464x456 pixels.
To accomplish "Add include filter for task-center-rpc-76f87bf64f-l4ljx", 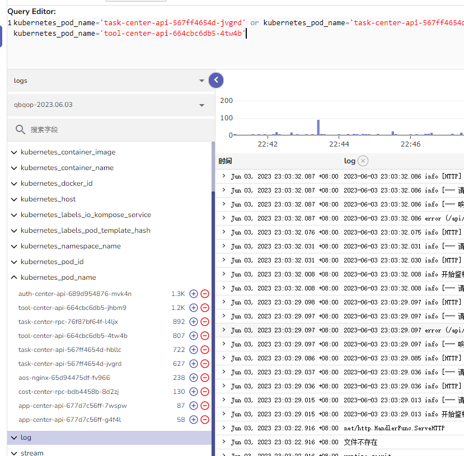I will click(x=193, y=321).
